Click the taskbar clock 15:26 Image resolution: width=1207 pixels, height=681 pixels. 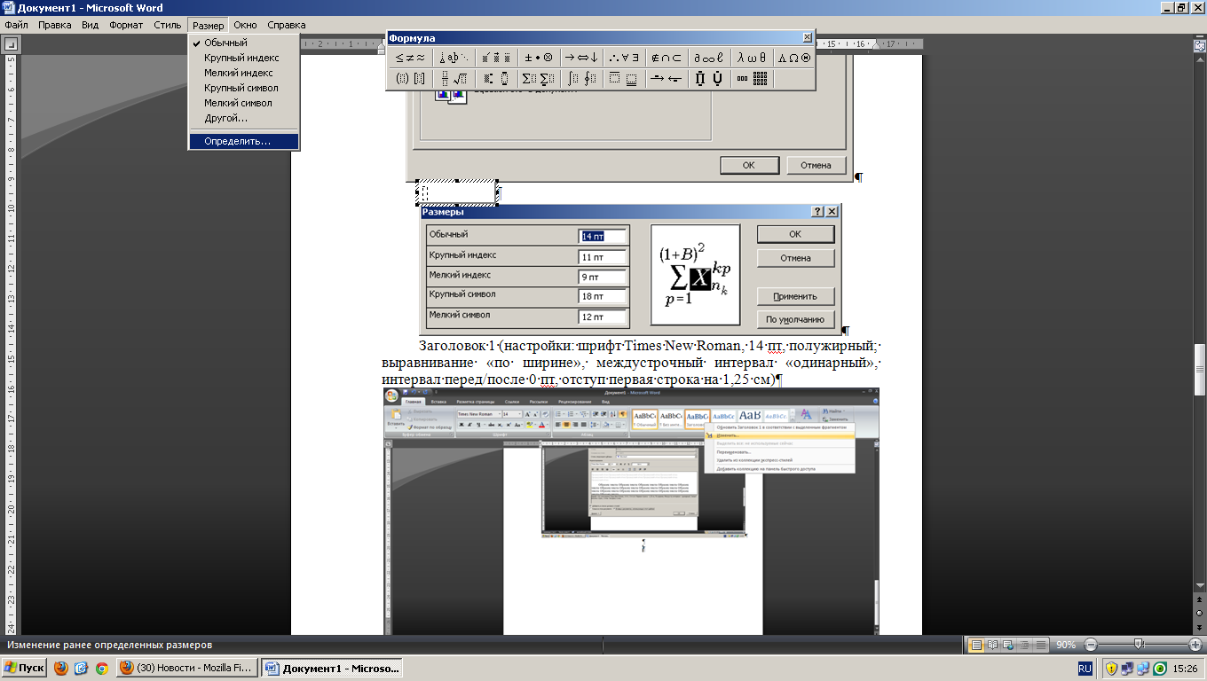1186,668
